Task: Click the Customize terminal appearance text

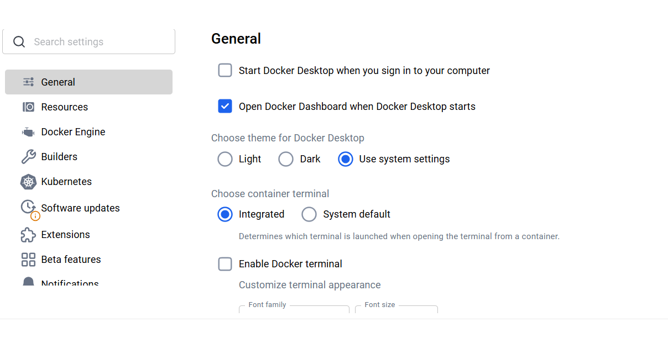Action: 310,285
